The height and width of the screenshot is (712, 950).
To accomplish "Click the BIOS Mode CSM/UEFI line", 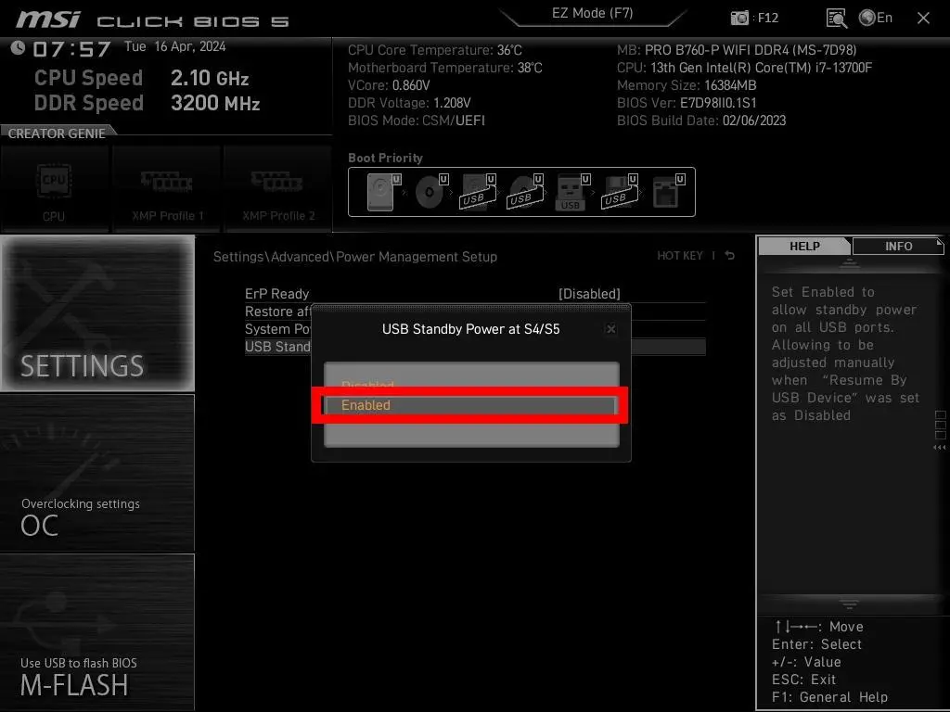I will point(417,121).
